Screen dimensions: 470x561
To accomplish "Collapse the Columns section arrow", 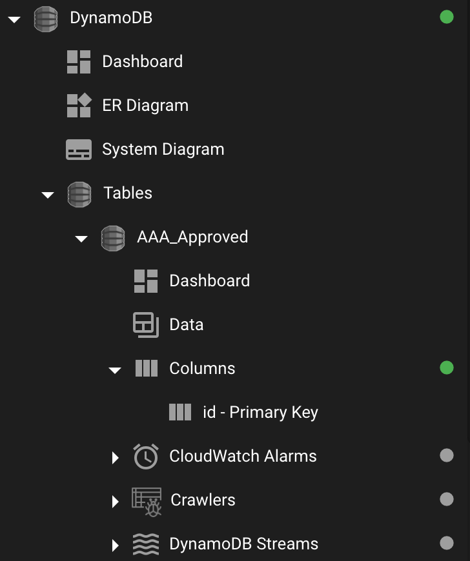I will (115, 370).
